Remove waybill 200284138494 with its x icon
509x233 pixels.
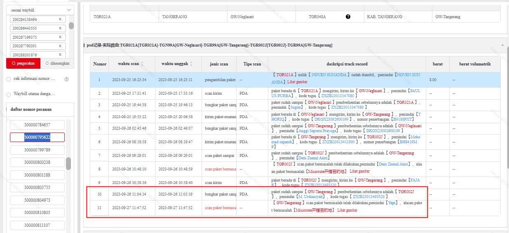point(60,19)
